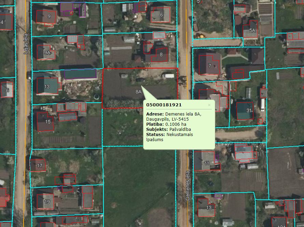
Task: Select building number 19
Action: click(45, 202)
